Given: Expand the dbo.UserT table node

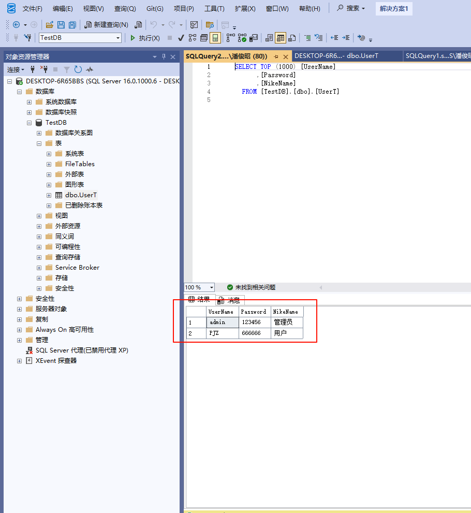Looking at the screenshot, I should tap(49, 195).
